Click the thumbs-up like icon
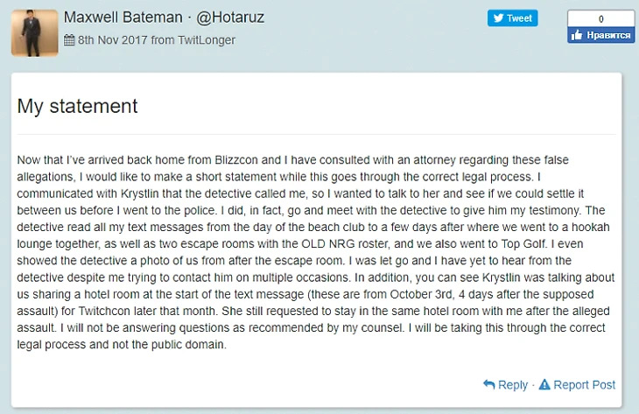 tap(576, 35)
